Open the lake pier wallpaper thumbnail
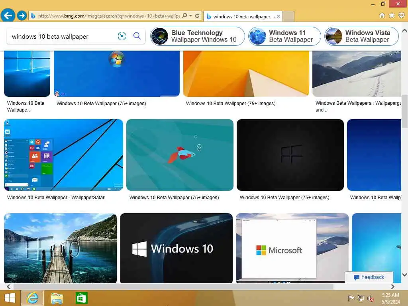 pyautogui.click(x=61, y=248)
